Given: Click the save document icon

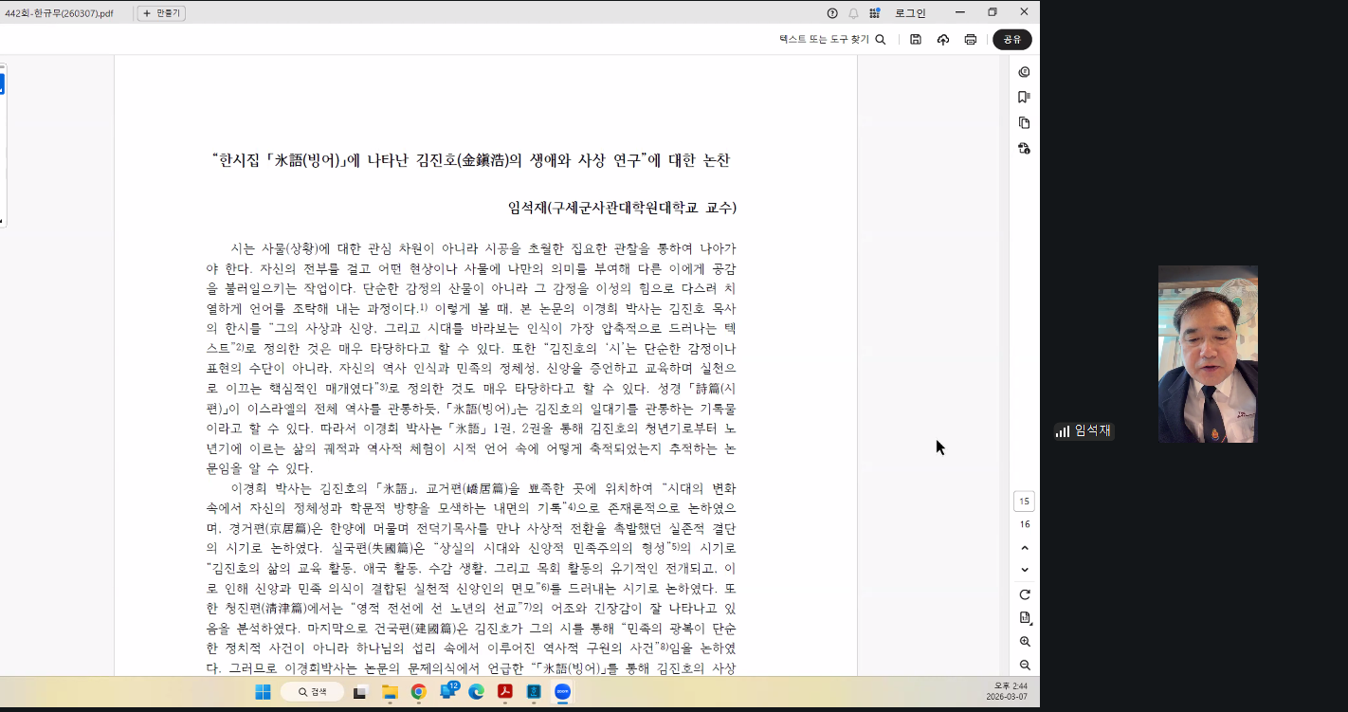Looking at the screenshot, I should [915, 40].
